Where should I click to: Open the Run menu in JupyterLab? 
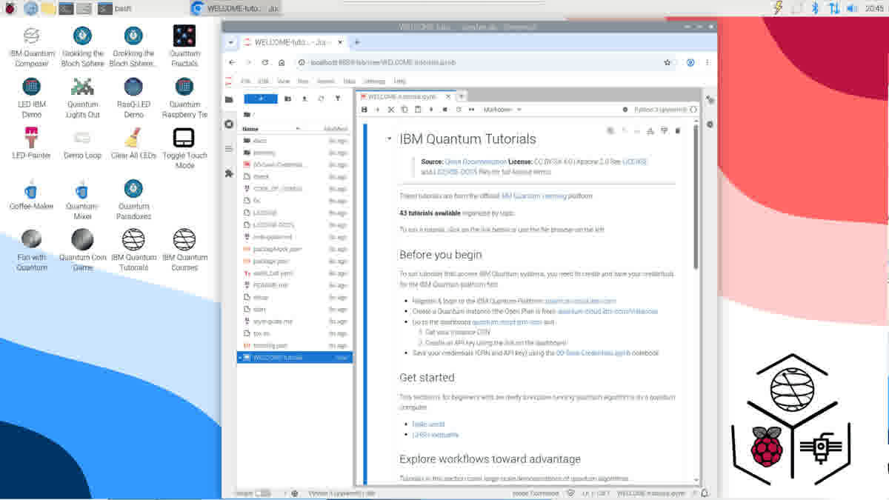pos(303,81)
